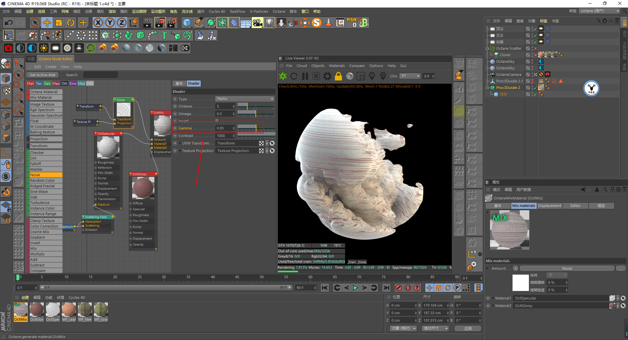Expand the Amount parameter in Mix materials
The height and width of the screenshot is (340, 628).
(488, 268)
